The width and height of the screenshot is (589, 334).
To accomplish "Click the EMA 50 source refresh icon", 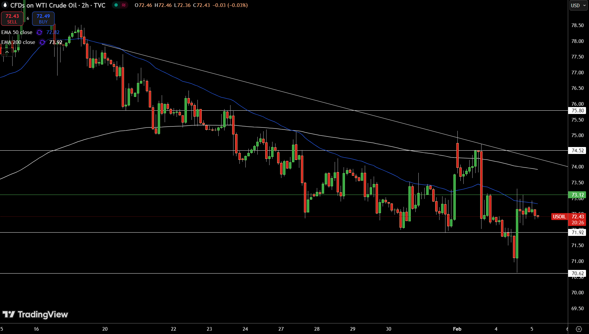I will (x=39, y=32).
